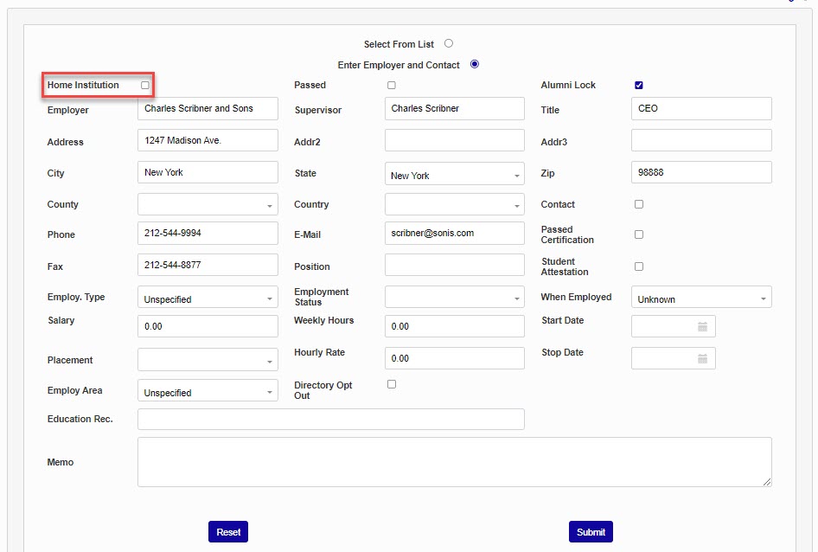This screenshot has width=818, height=552.
Task: Select the 'Select From List' radio button
Action: pos(449,43)
